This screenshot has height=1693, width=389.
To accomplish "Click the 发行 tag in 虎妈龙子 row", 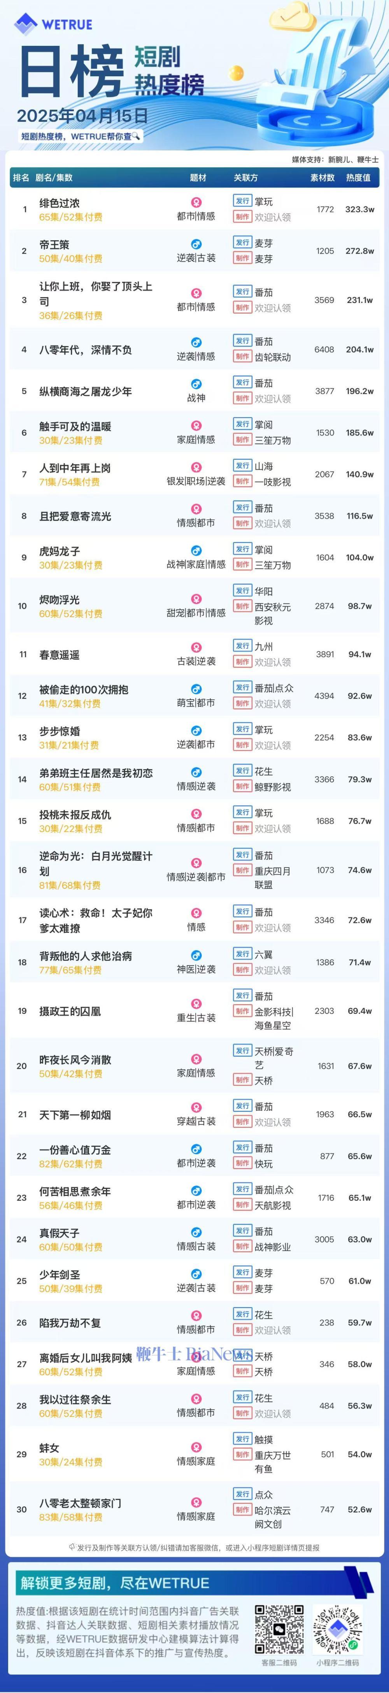I will 242,550.
